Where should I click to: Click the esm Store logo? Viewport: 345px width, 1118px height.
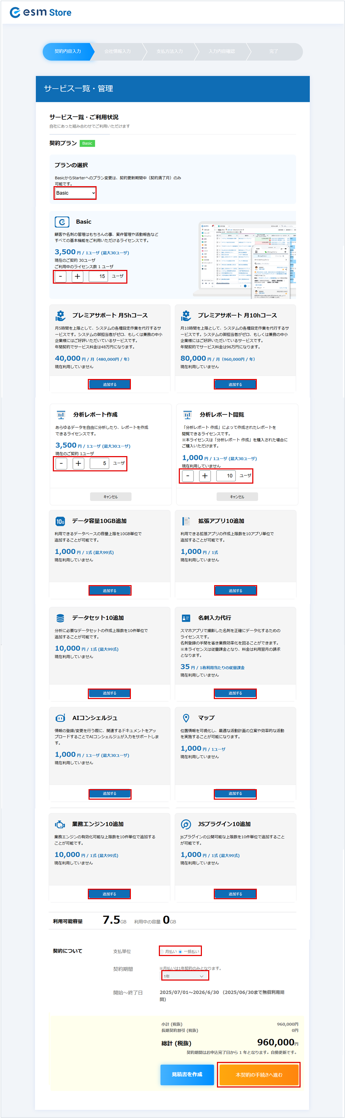pyautogui.click(x=41, y=13)
